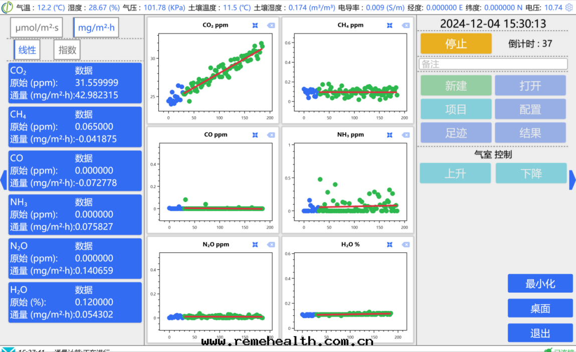
Task: Expand the CH₄ ppm chart to fullscreen
Action: [x=390, y=26]
